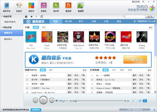Viewport: 157px width, 112px height.
Task: Skip to previous track
Action: coord(35,100)
